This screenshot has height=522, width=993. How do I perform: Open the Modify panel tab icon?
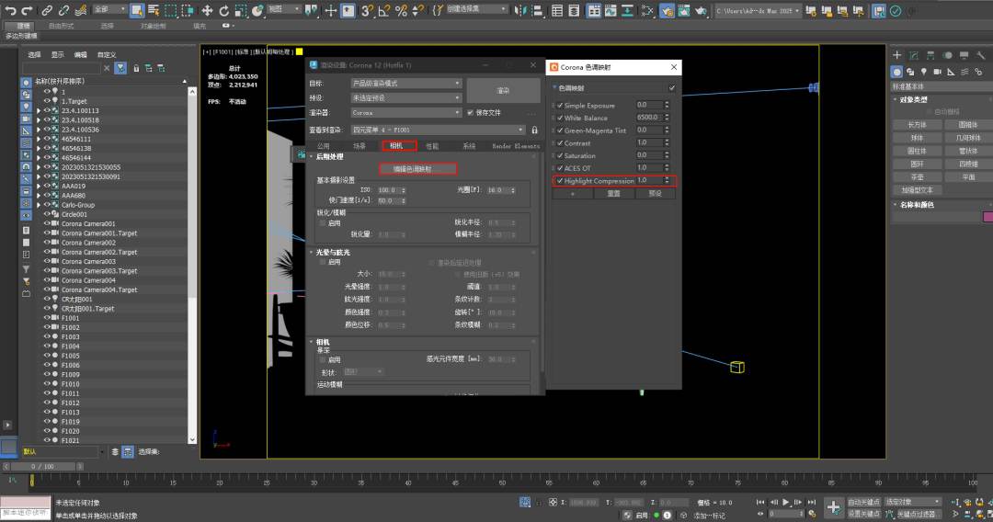[x=913, y=56]
